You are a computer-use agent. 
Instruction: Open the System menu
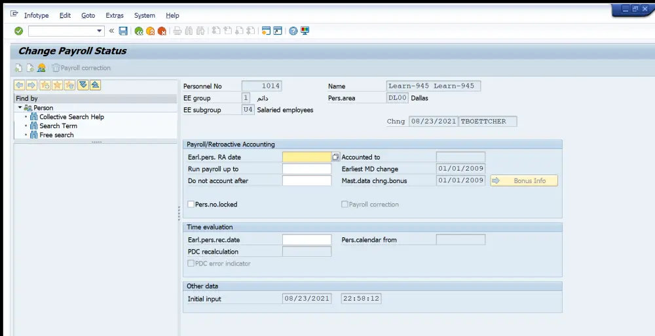(x=145, y=16)
